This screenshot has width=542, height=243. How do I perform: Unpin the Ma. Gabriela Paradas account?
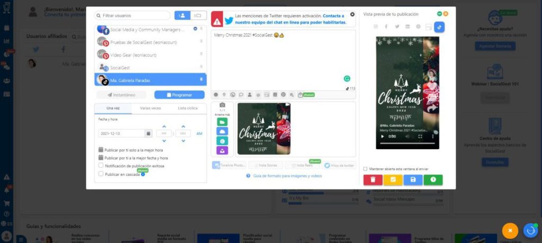click(x=201, y=80)
